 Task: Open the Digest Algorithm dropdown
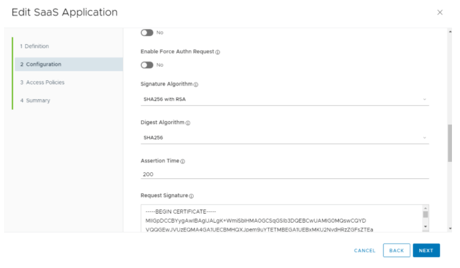click(284, 138)
